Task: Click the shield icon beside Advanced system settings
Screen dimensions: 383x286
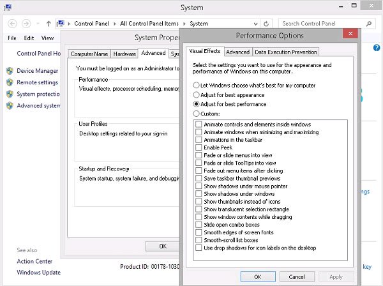Action: pyautogui.click(x=10, y=105)
